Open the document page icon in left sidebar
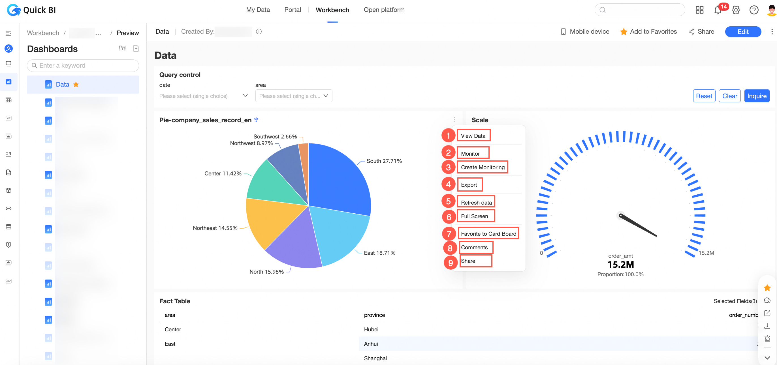 tap(8, 172)
